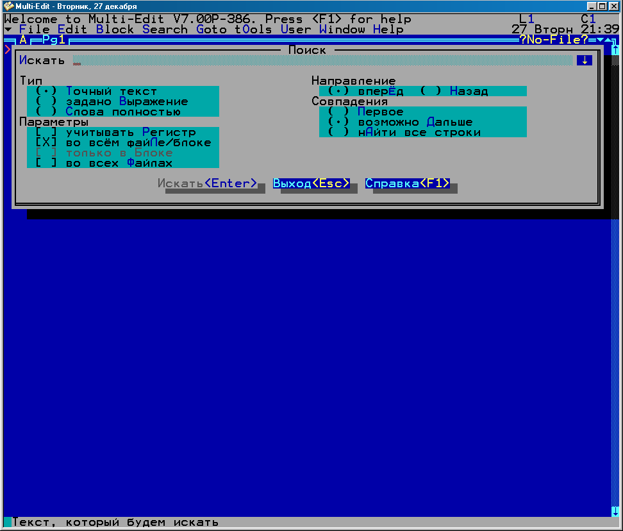Close the Multi-Edit window
Image resolution: width=623 pixels, height=531 pixels.
click(x=613, y=6)
